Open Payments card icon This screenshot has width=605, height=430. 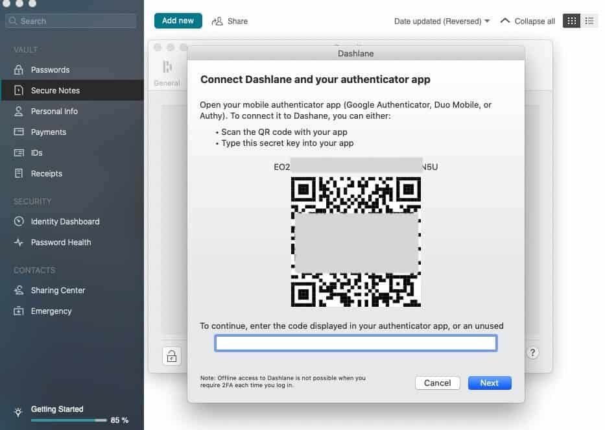(x=19, y=132)
